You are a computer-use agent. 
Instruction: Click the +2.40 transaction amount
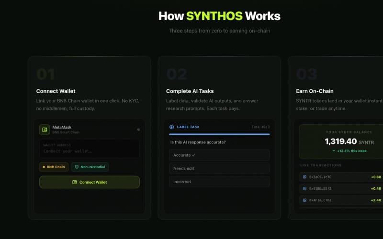point(376,200)
